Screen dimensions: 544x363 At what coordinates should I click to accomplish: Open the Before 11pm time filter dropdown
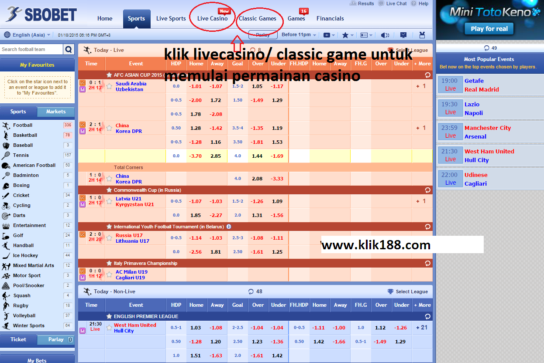(299, 35)
